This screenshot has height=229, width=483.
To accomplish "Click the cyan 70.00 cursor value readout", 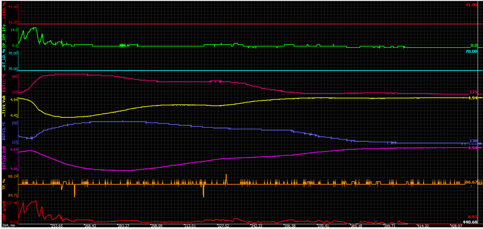I will (x=471, y=51).
